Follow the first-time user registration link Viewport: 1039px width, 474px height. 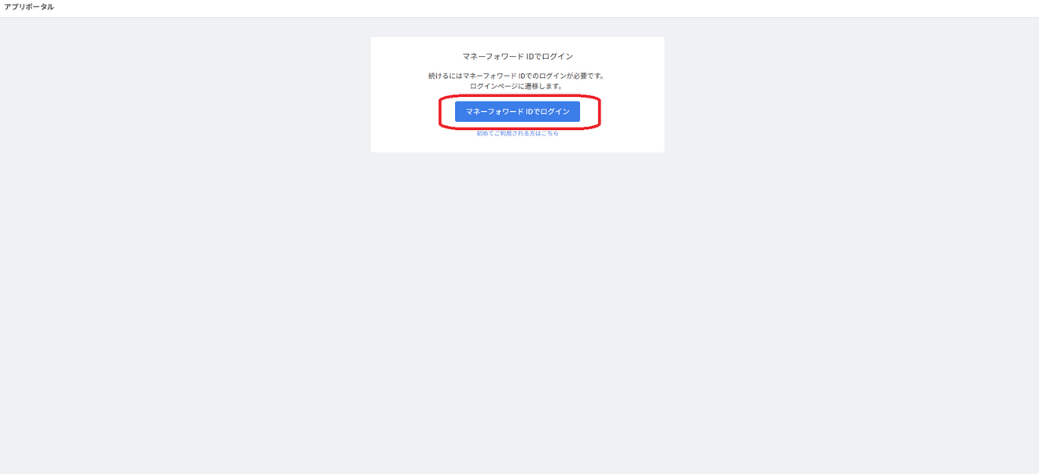click(x=517, y=134)
